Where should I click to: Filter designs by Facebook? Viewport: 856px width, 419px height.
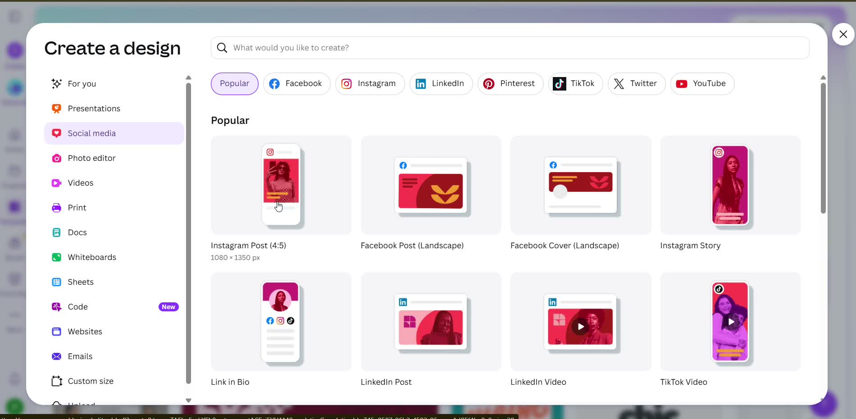(x=296, y=84)
